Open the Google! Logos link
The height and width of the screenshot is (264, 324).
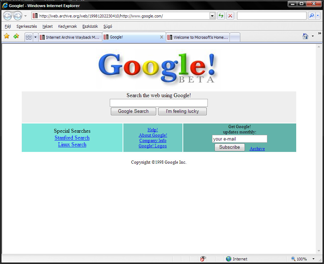tap(153, 146)
